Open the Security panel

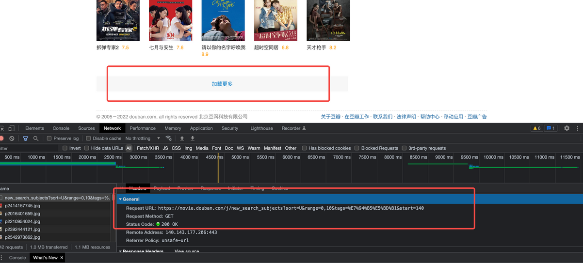230,128
